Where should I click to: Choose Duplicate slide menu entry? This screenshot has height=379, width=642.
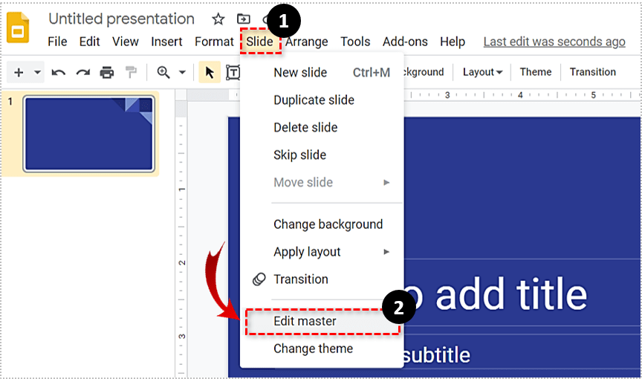click(314, 100)
